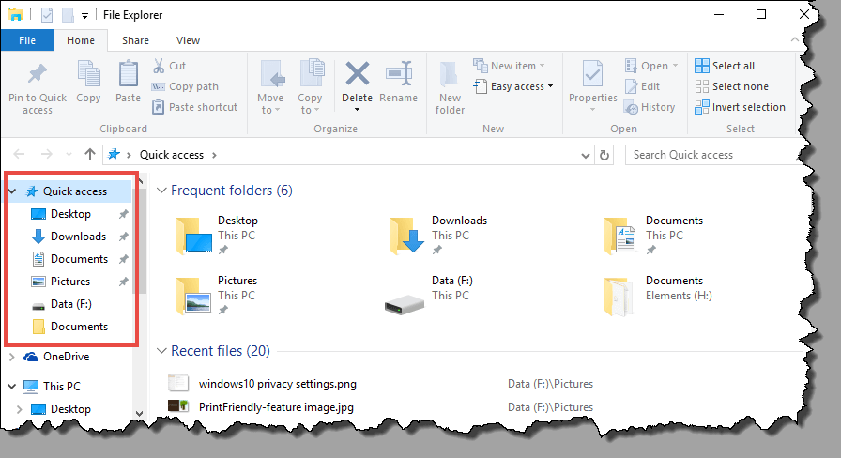This screenshot has height=458, width=841.
Task: Expand Desktop node under This PC
Action: point(20,409)
